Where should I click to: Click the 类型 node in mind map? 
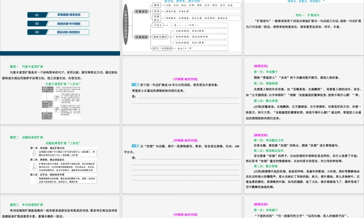[157, 11]
